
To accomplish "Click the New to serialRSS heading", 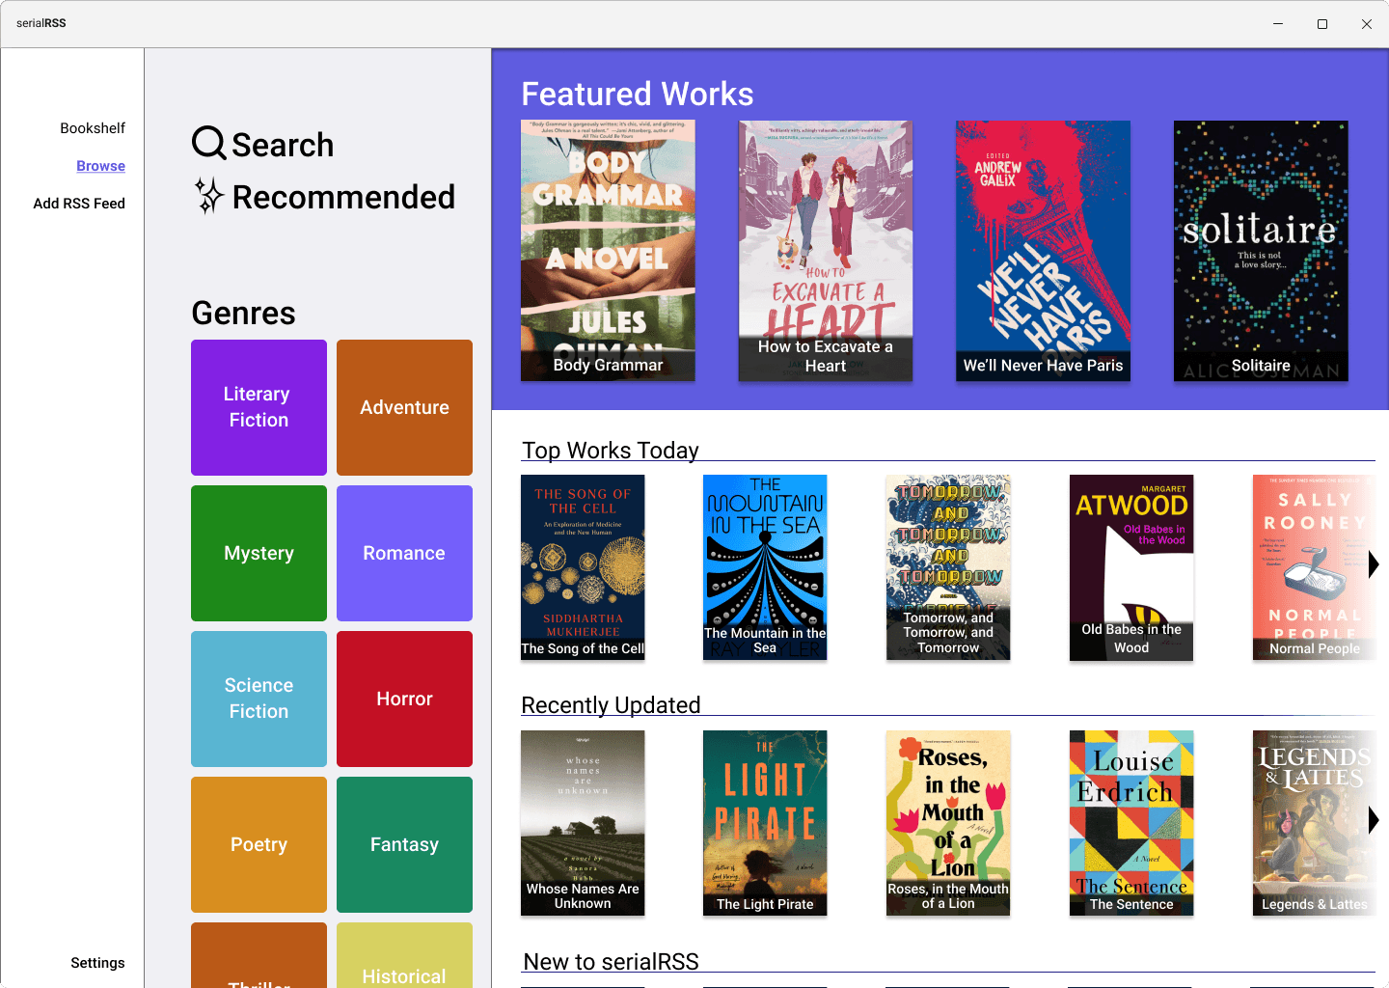I will click(x=611, y=962).
